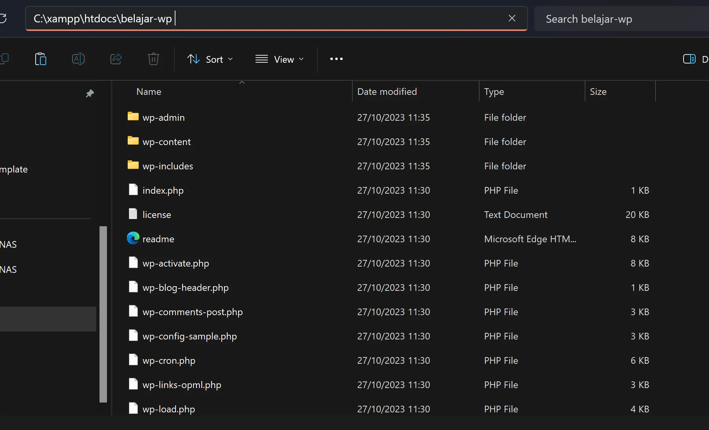Click the pin icon in navigation pane
Viewport: 709px width, 430px height.
[x=90, y=93]
